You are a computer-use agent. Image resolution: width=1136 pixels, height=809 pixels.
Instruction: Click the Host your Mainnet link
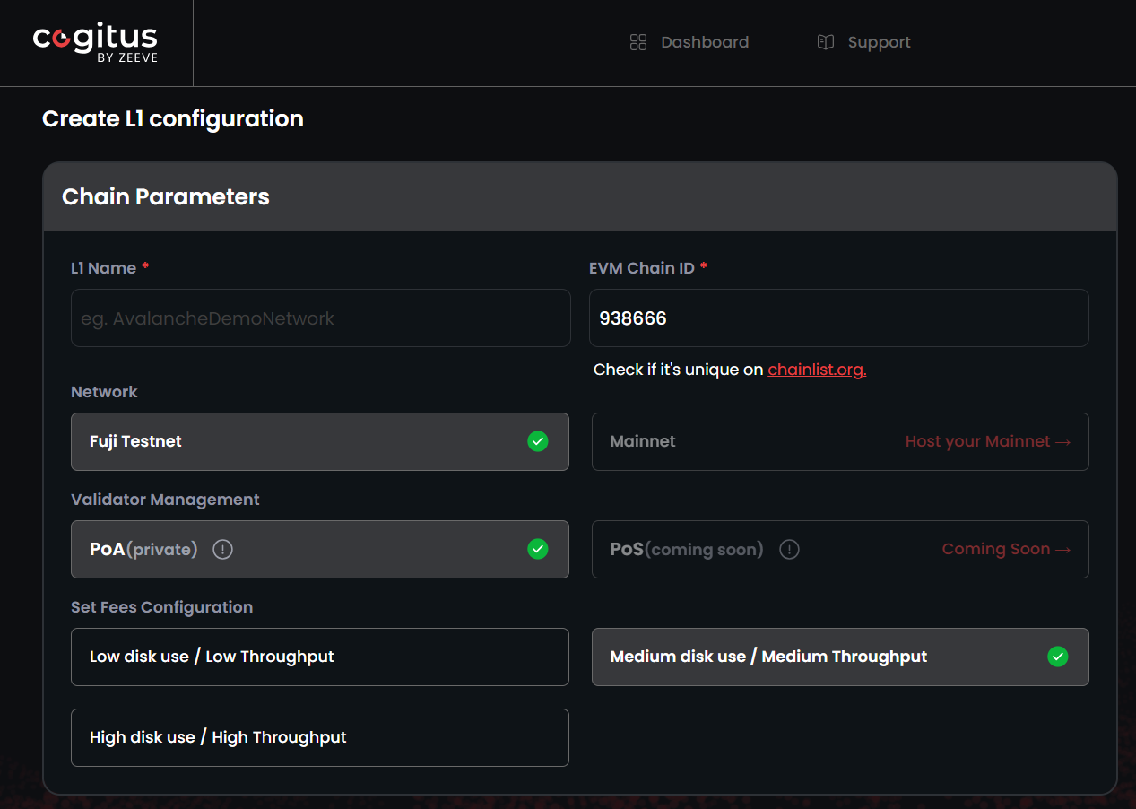click(x=988, y=441)
